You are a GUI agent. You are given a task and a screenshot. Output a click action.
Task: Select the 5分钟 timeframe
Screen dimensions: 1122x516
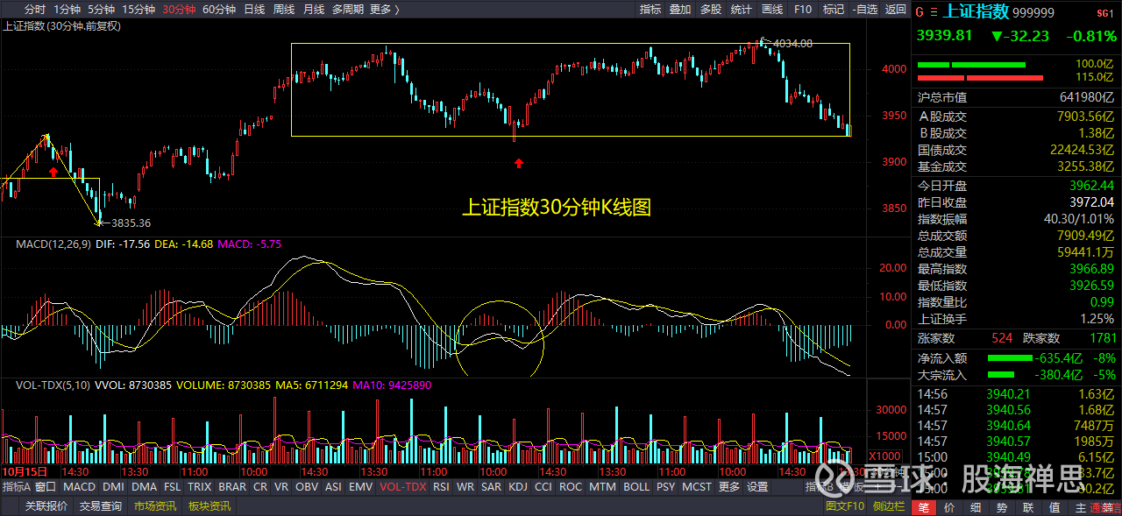point(102,10)
